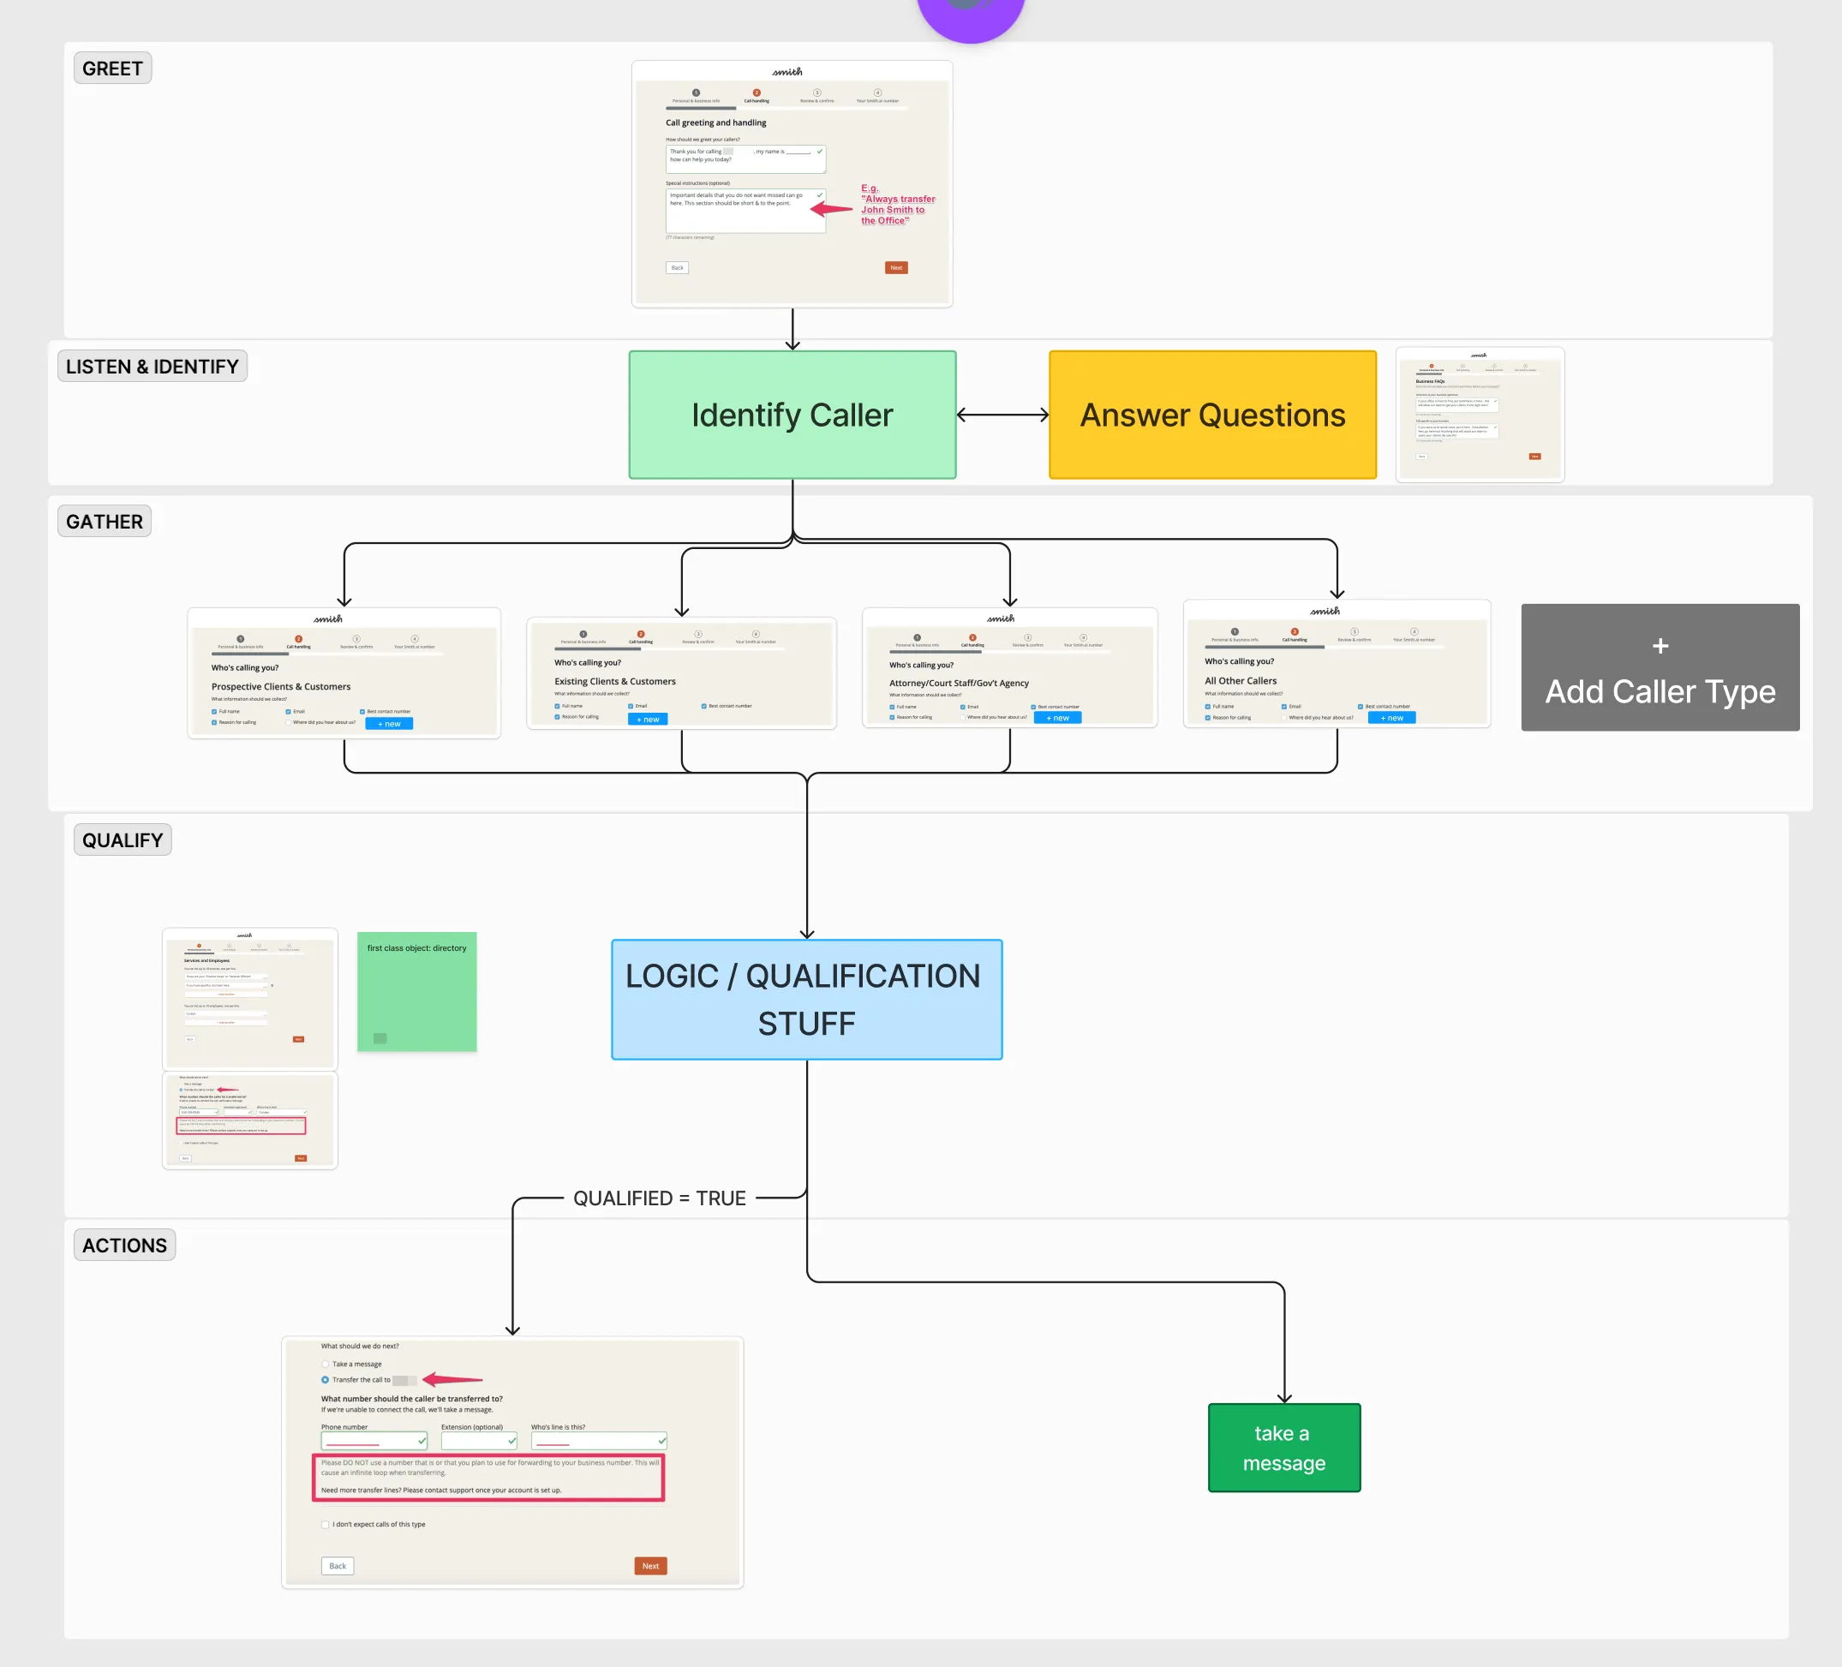The width and height of the screenshot is (1842, 1667).
Task: Toggle Email checkbox in Prospective Clients card
Action: tap(289, 712)
